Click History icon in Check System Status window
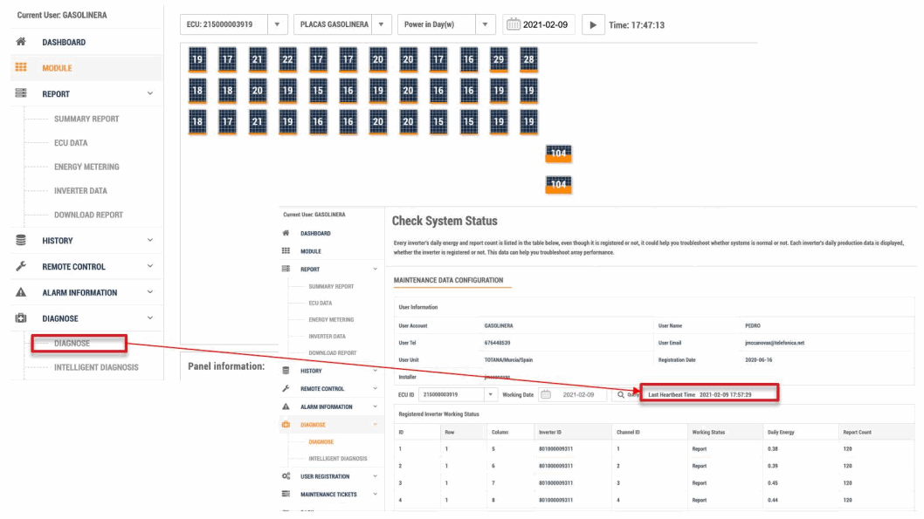 pyautogui.click(x=286, y=371)
